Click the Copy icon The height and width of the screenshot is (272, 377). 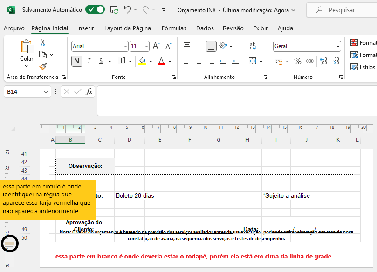pos(43,55)
